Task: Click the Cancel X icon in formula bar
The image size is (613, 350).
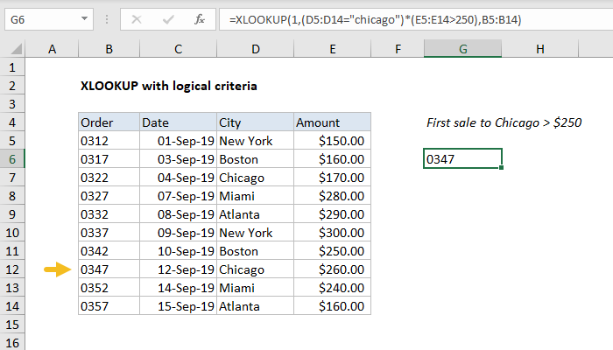Action: tap(135, 19)
